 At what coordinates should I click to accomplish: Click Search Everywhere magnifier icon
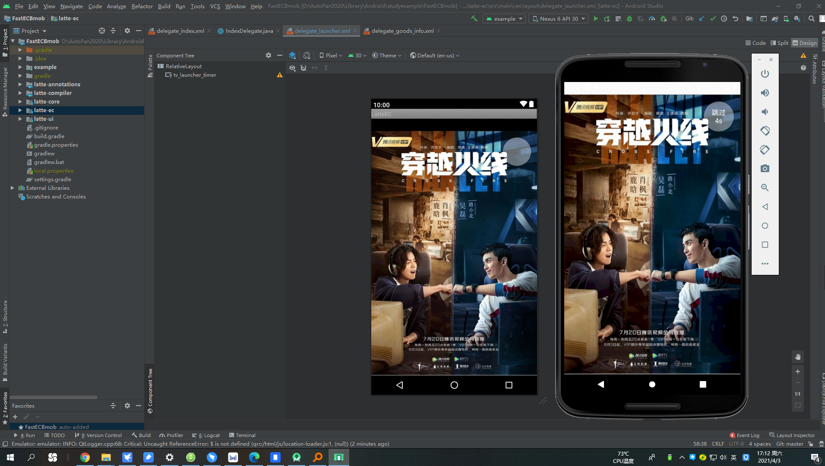(x=811, y=19)
